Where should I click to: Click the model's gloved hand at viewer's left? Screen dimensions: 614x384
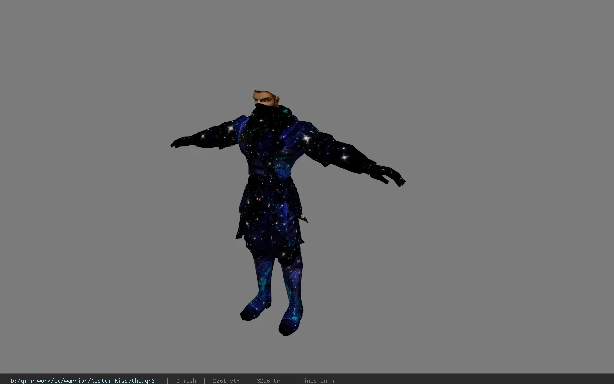(181, 143)
